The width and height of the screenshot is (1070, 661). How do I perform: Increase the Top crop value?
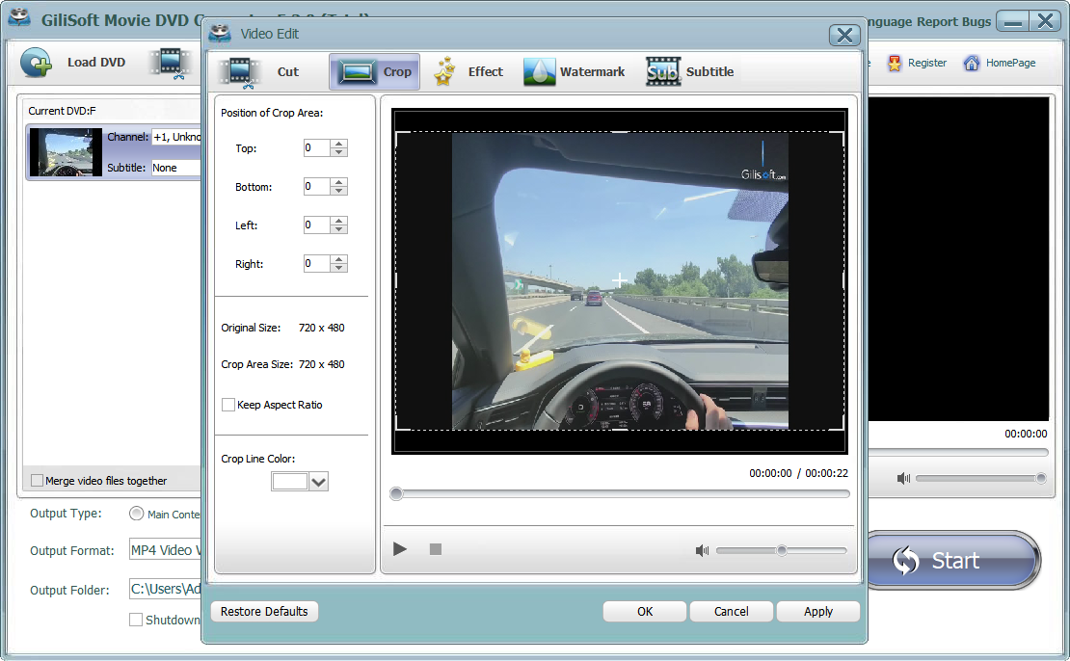(339, 144)
